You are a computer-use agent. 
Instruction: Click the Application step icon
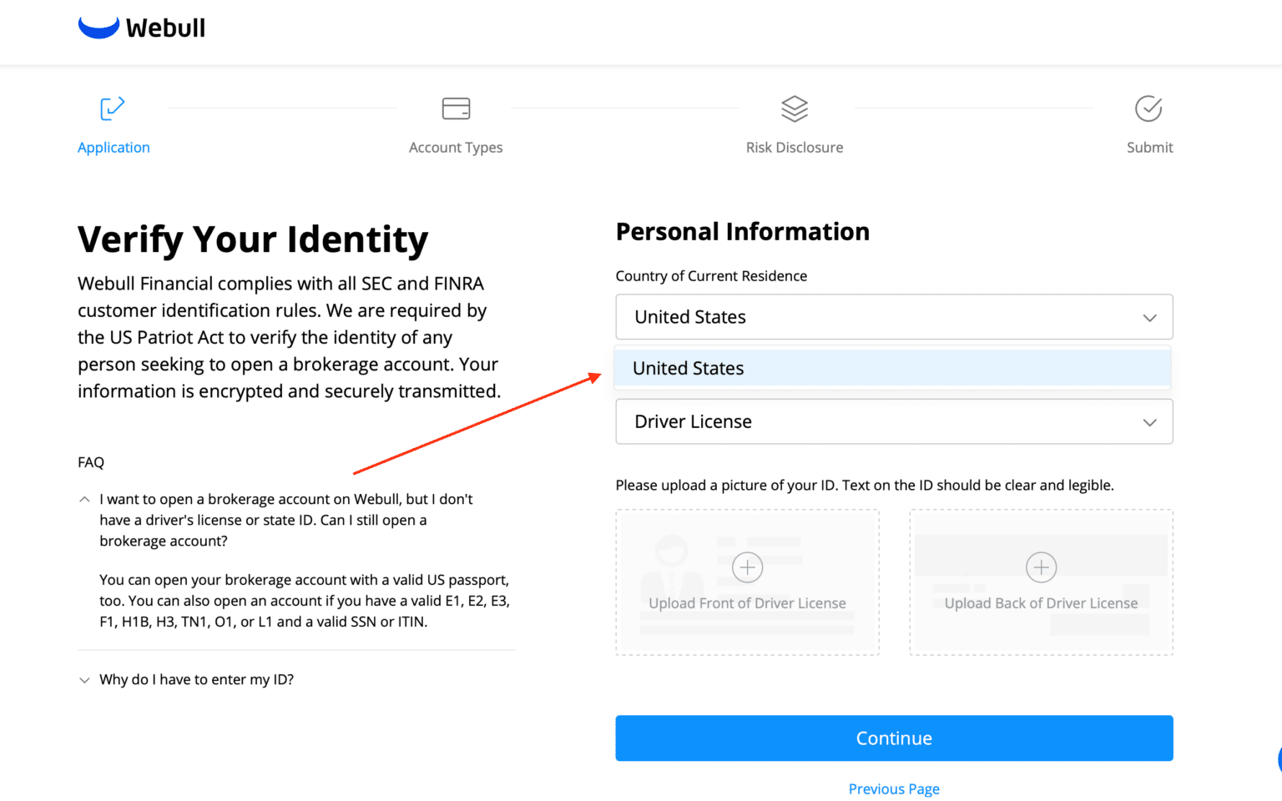click(113, 108)
